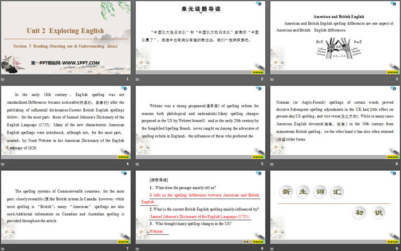
Task: Click the round 新 badge on slide 9
Action: (286, 191)
